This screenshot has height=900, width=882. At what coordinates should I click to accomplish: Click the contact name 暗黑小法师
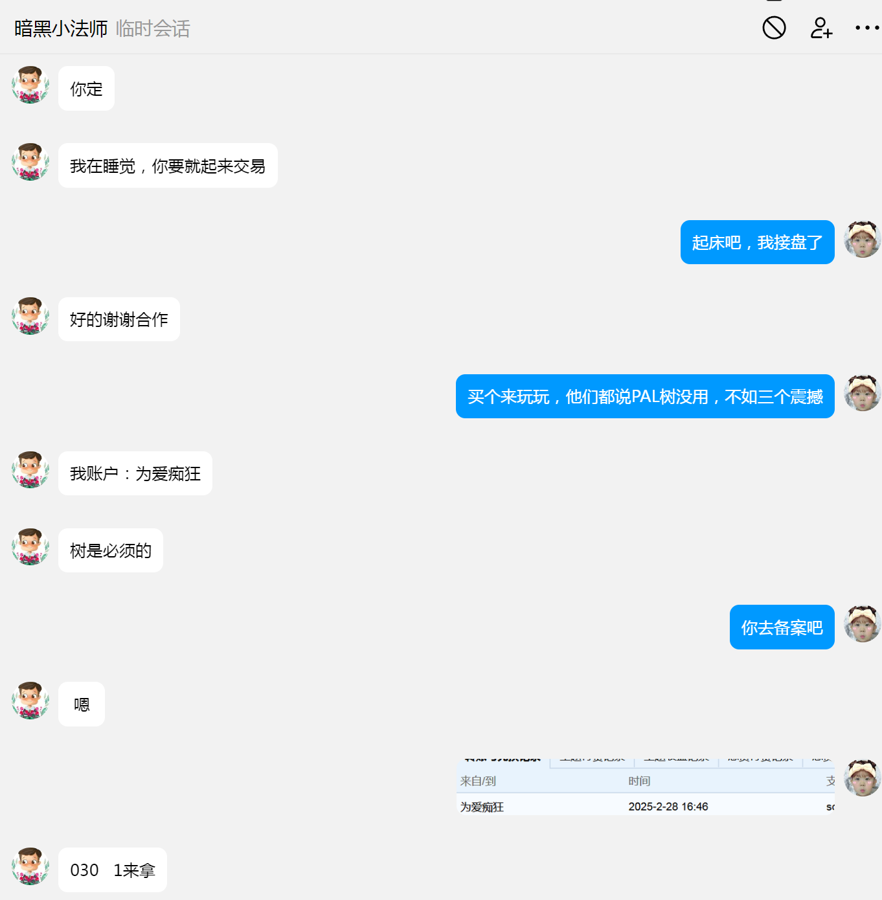click(61, 28)
